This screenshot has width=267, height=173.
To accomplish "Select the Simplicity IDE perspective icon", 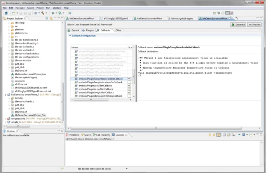I will click(227, 13).
